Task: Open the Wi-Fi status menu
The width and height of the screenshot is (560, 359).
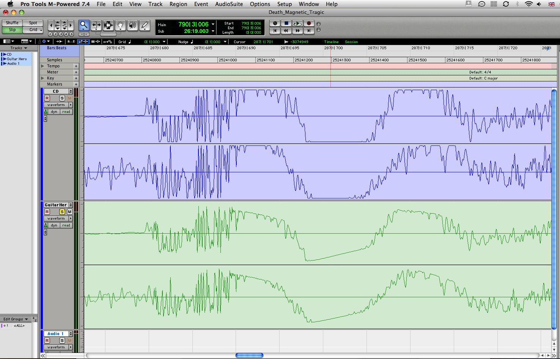Action: click(x=529, y=4)
